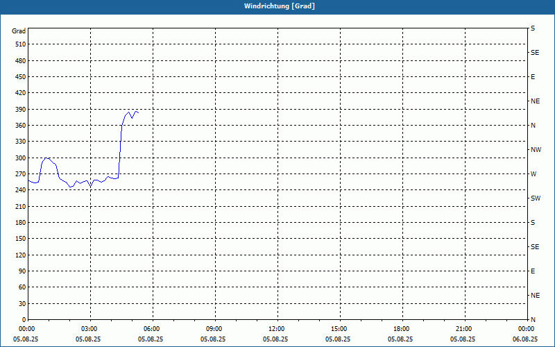Image resolution: width=555 pixels, height=347 pixels.
Task: Select the S compass label on the 180 gridline
Action: [x=533, y=223]
